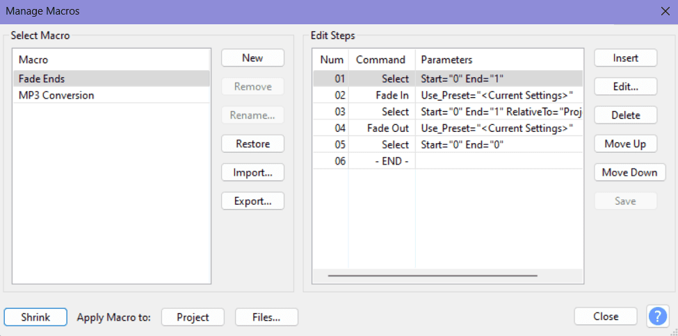Restore default macros

[252, 144]
